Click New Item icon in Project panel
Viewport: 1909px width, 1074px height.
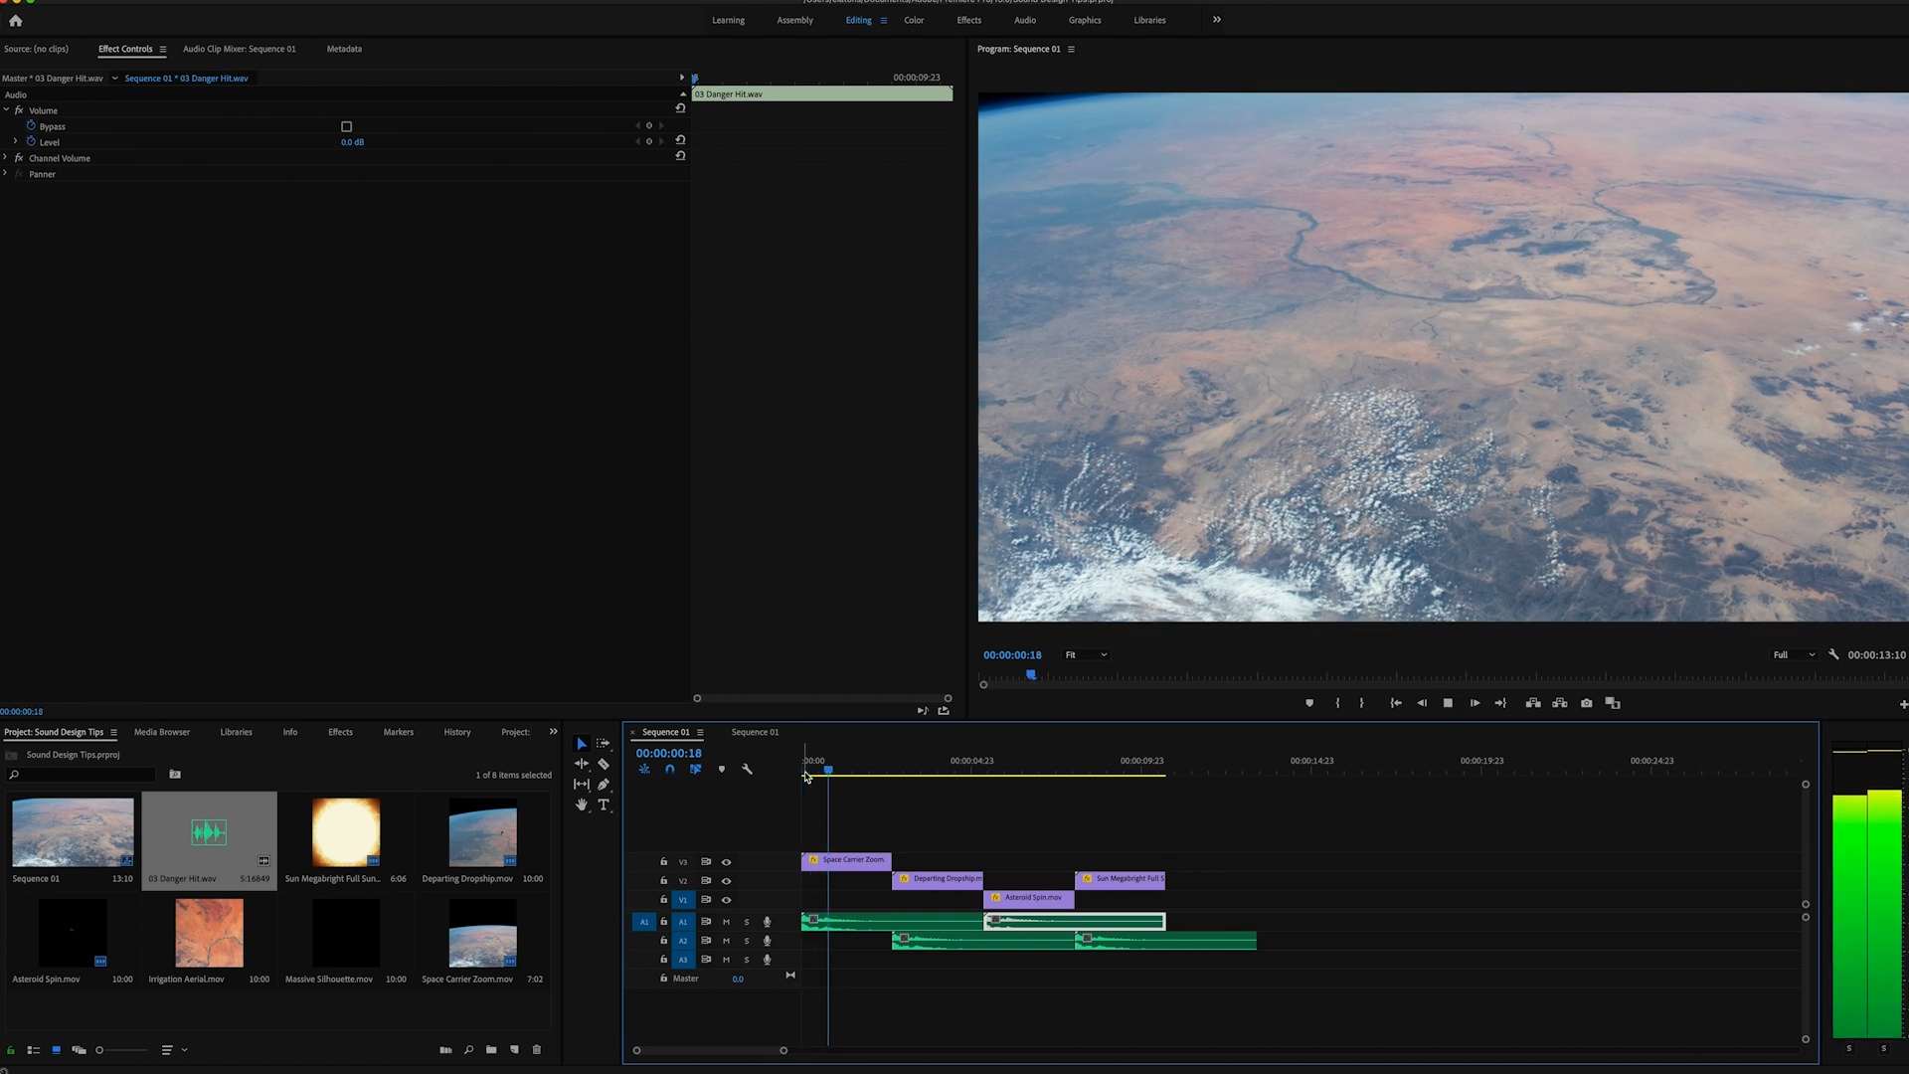514,1050
